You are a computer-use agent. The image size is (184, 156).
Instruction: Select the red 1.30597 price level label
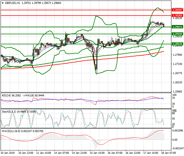(177, 10)
